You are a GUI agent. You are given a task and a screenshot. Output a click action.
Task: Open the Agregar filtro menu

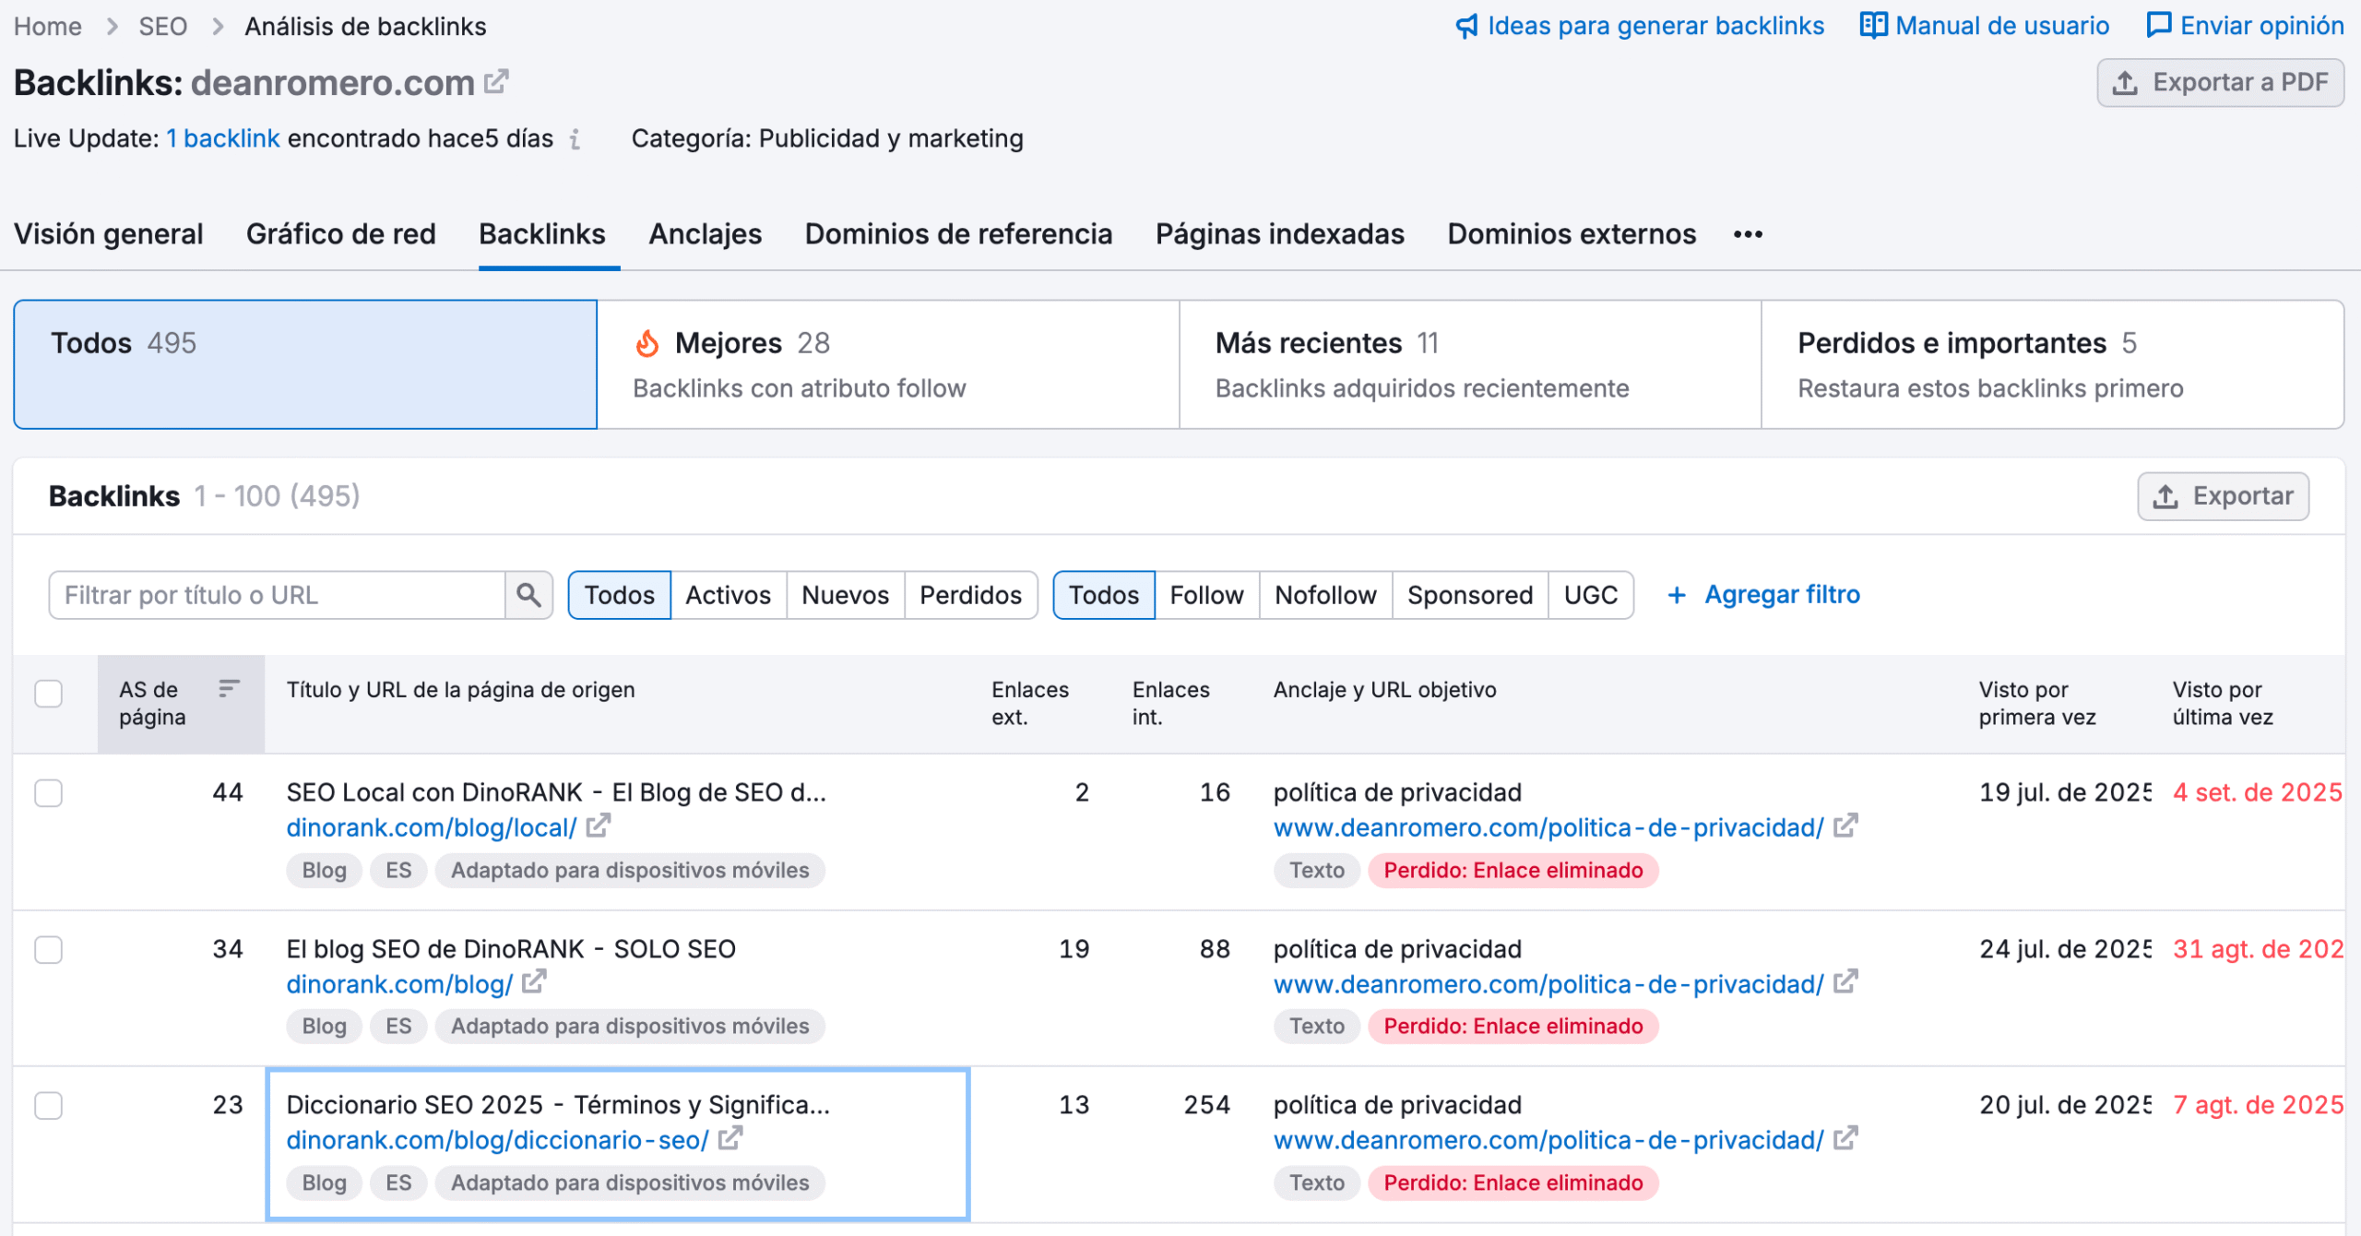[x=1763, y=595]
